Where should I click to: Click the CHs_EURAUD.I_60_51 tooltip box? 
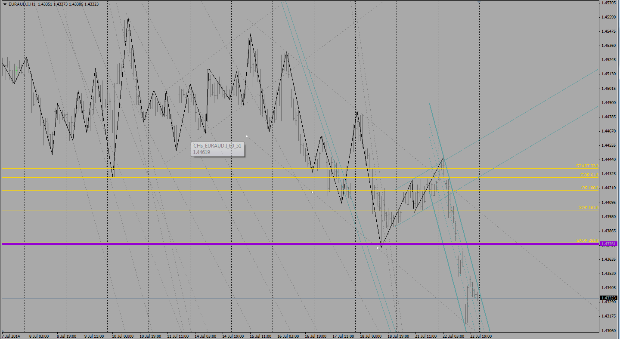[x=217, y=149]
